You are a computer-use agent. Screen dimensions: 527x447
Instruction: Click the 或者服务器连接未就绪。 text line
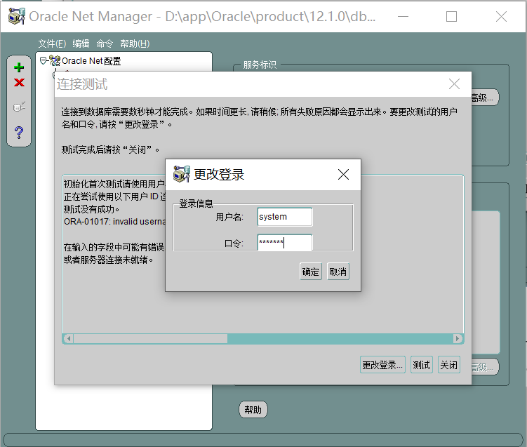tap(109, 260)
